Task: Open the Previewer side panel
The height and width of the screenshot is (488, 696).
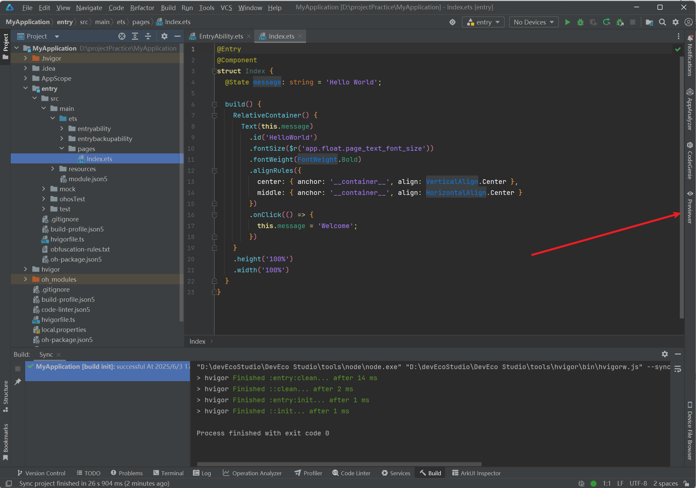Action: coord(690,207)
